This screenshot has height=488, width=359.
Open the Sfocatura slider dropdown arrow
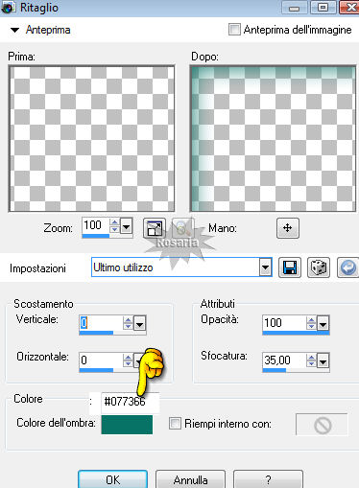click(323, 361)
